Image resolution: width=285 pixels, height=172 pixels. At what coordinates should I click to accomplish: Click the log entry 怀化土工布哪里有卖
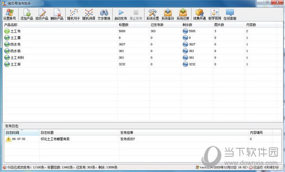[x=55, y=139]
